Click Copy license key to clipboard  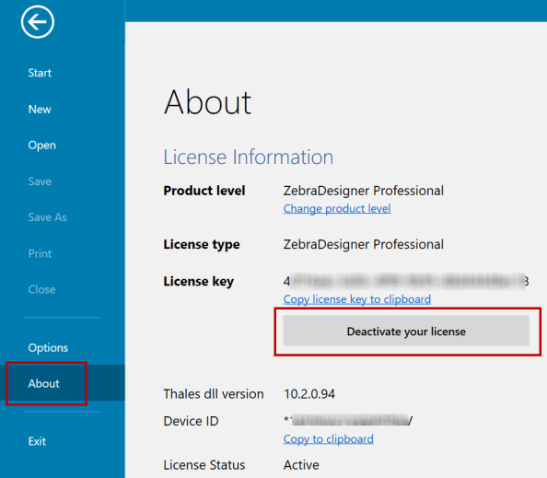tap(357, 299)
